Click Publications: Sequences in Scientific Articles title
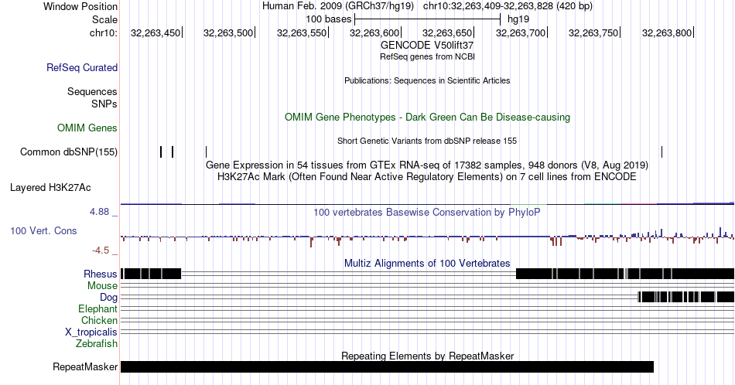This screenshot has height=385, width=735. coord(427,80)
